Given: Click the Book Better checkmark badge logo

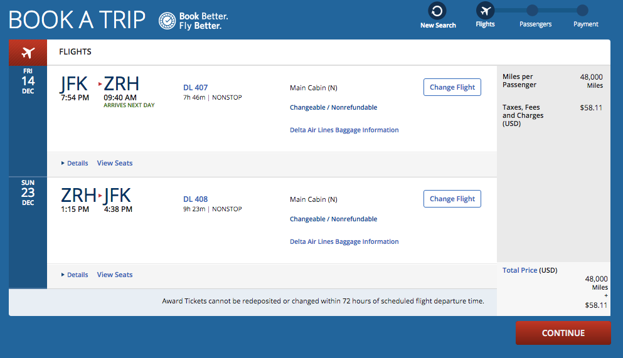Looking at the screenshot, I should point(167,20).
